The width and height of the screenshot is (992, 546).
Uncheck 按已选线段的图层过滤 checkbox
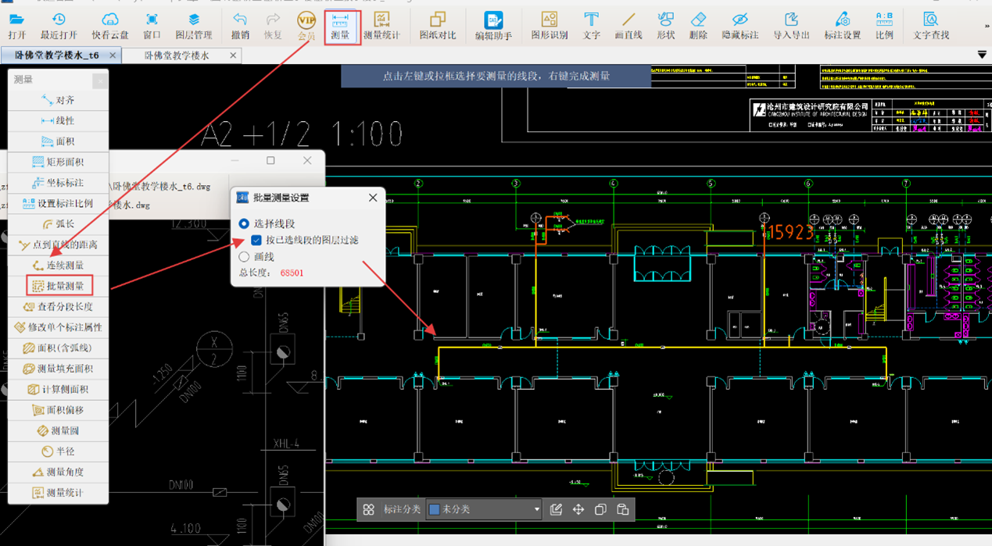tap(256, 240)
